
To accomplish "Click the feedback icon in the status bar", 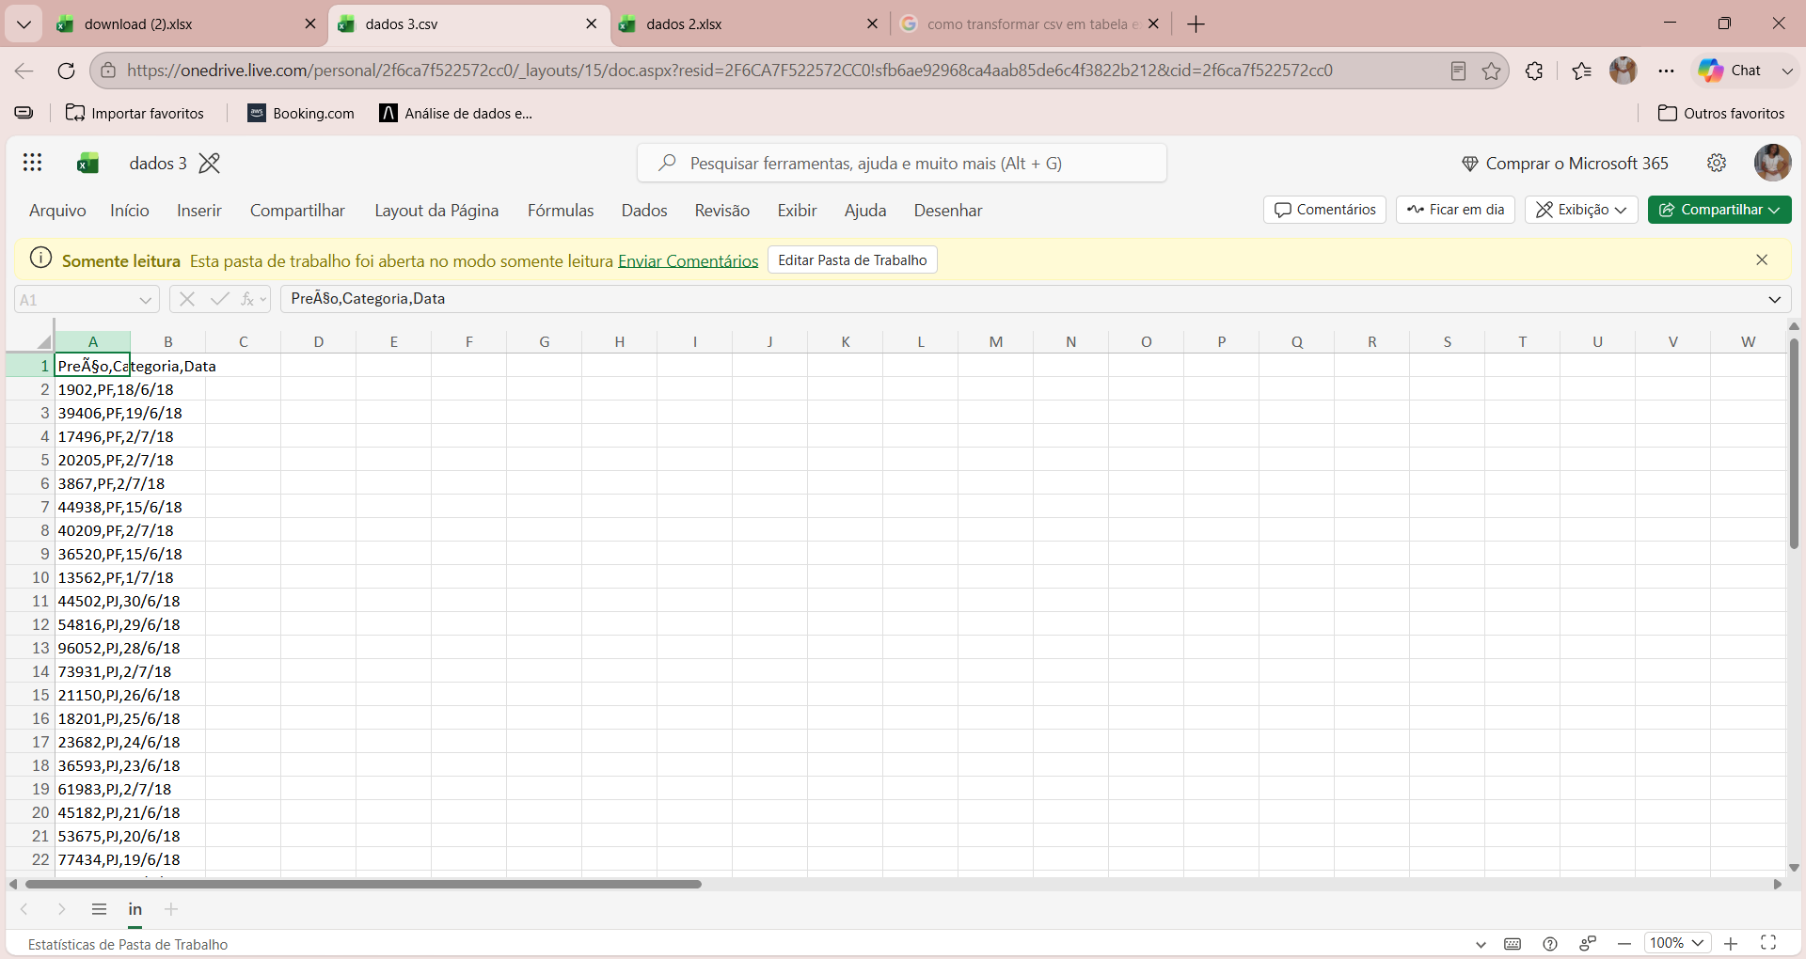I will coord(1588,944).
